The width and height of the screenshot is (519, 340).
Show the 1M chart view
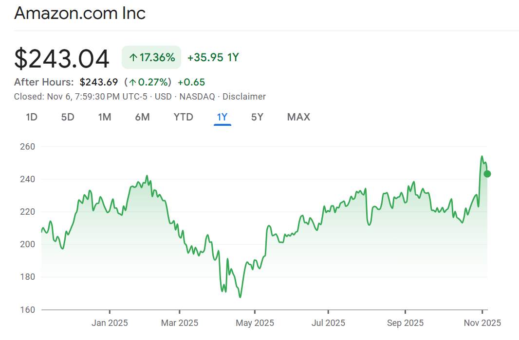[x=104, y=117]
